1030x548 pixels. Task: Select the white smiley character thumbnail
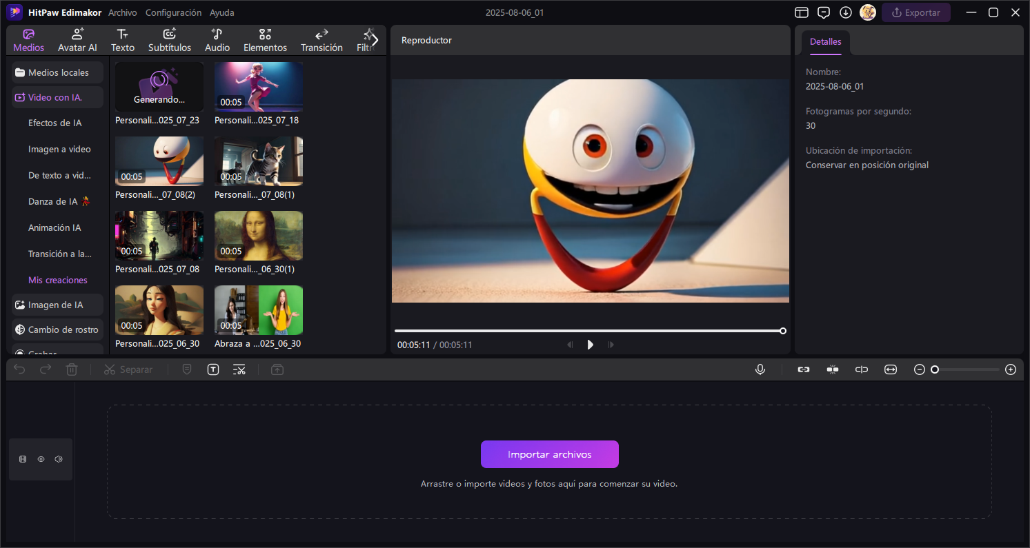point(159,161)
